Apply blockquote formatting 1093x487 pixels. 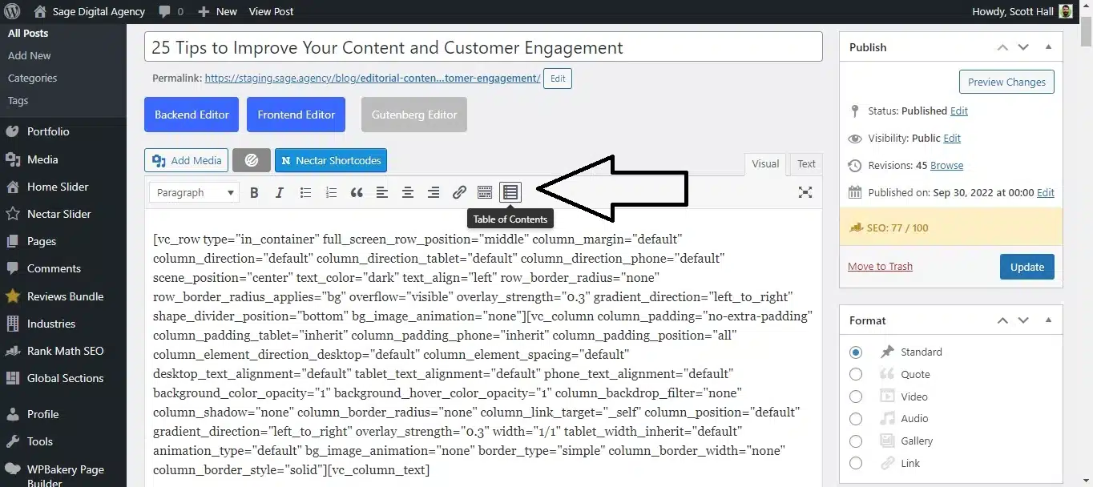point(357,192)
